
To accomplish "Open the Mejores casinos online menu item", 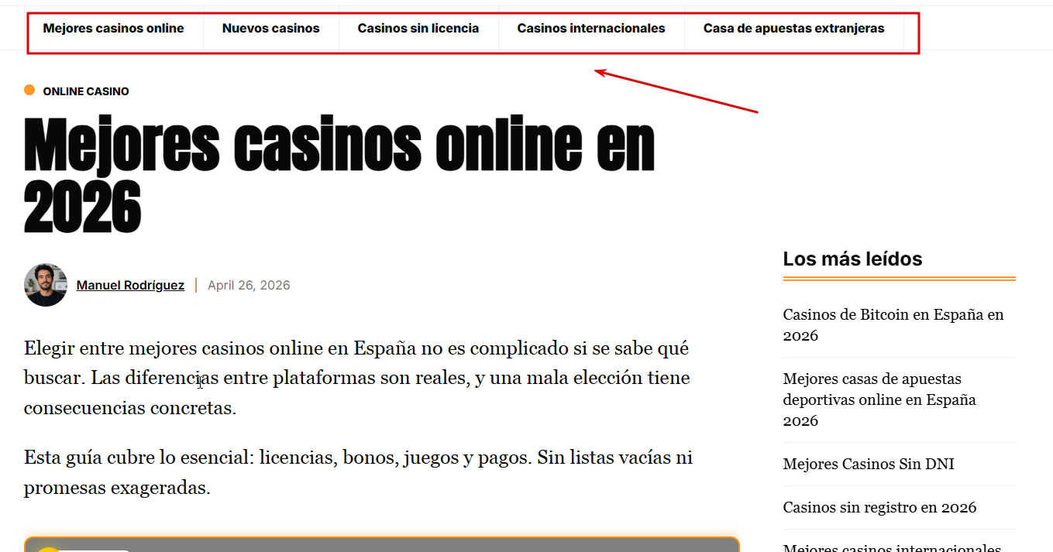I will coord(113,29).
